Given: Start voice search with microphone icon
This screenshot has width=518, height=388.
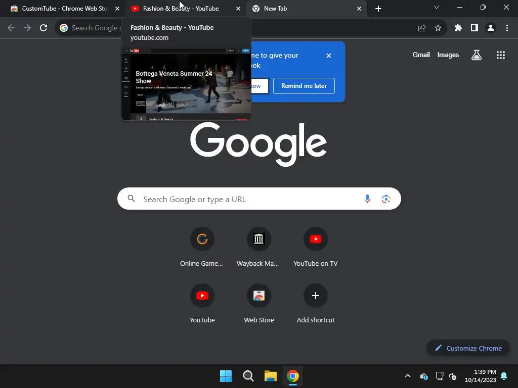Looking at the screenshot, I should coord(367,199).
